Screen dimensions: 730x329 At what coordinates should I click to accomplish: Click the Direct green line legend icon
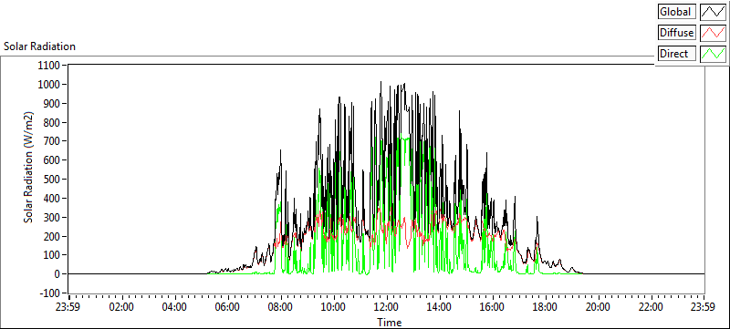pos(714,54)
